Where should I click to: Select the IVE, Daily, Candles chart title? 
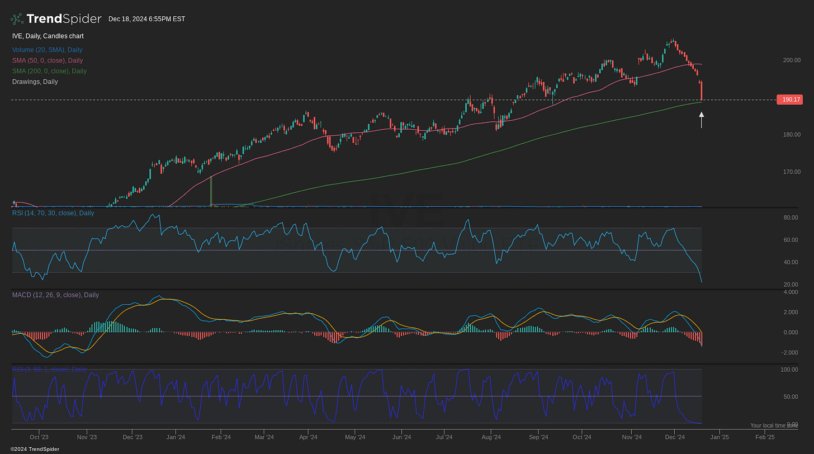pyautogui.click(x=48, y=36)
